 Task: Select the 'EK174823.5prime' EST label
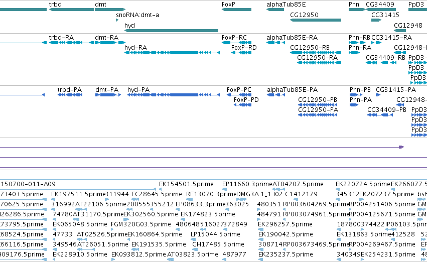click(208, 214)
